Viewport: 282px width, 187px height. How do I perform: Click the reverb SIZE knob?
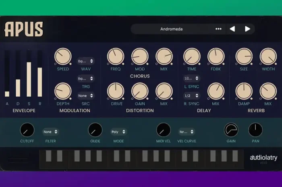pos(244,56)
